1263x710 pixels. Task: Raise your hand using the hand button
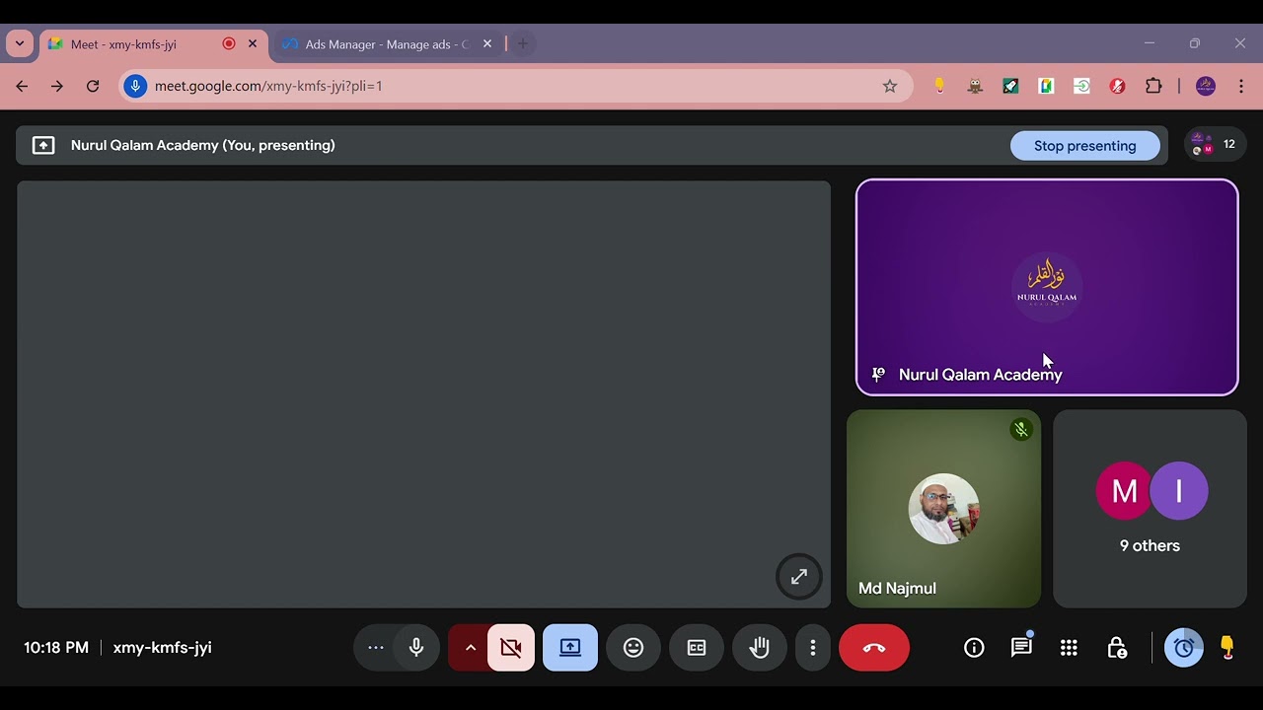pos(759,648)
